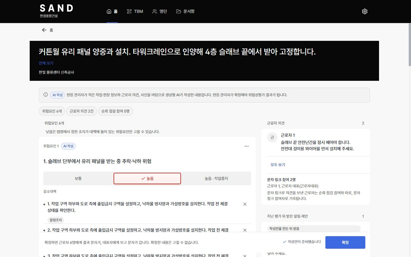The image size is (411, 257).
Task: Open the TBM tab
Action: [135, 11]
